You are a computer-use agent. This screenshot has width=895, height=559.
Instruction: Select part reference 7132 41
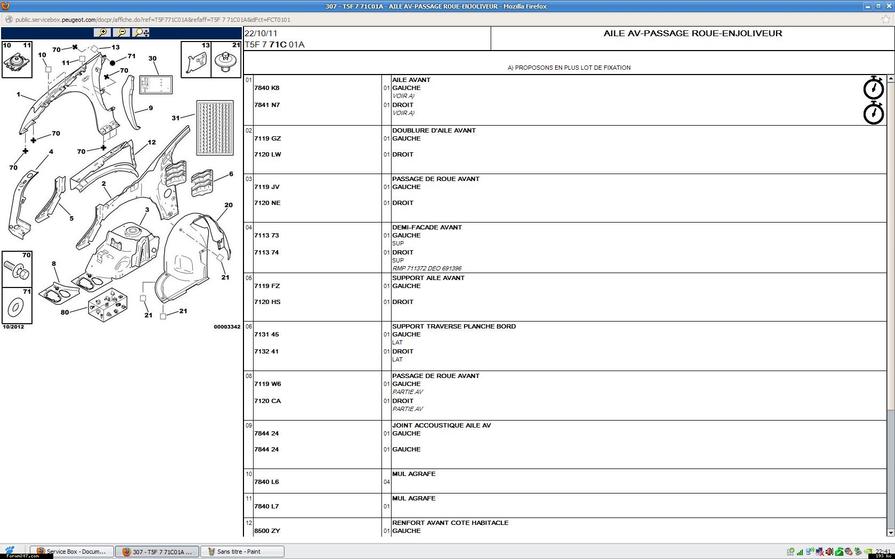[x=266, y=351]
